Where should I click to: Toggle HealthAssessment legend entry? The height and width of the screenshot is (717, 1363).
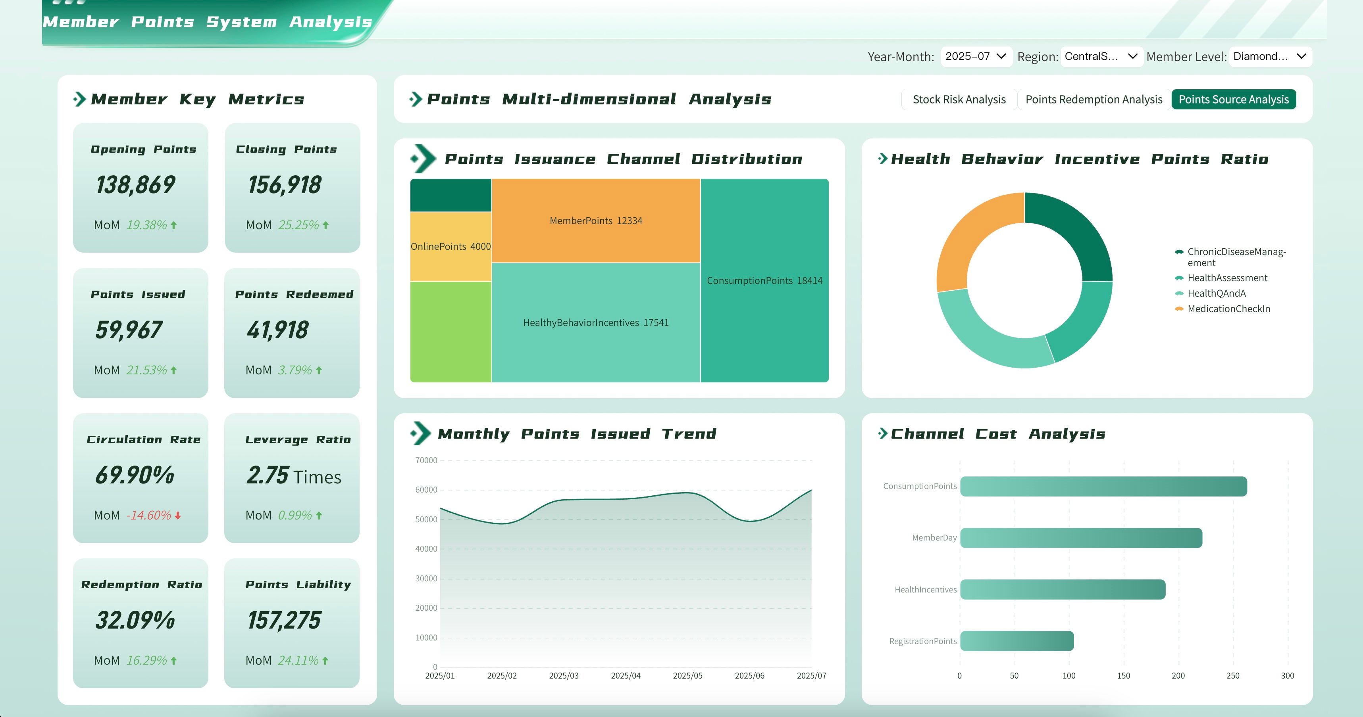(x=1221, y=278)
